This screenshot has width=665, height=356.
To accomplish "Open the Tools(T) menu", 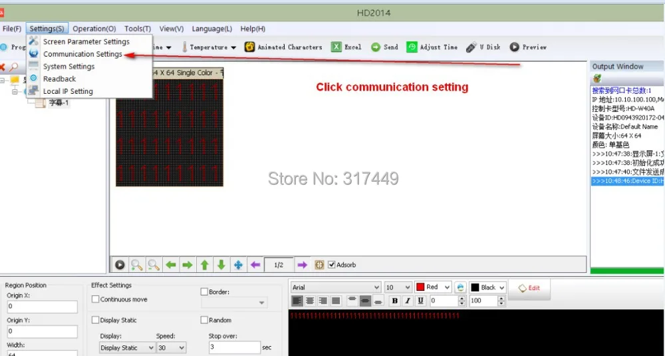I will point(138,29).
